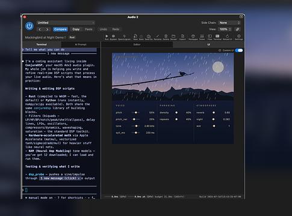Click the reverb slider knob
The height and width of the screenshot is (216, 292).
pos(214,113)
